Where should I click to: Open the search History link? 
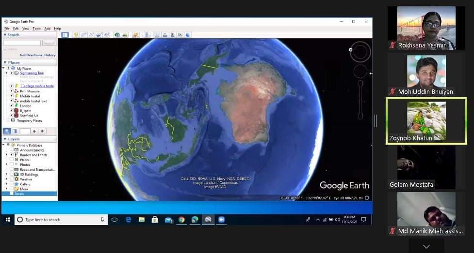[50, 55]
